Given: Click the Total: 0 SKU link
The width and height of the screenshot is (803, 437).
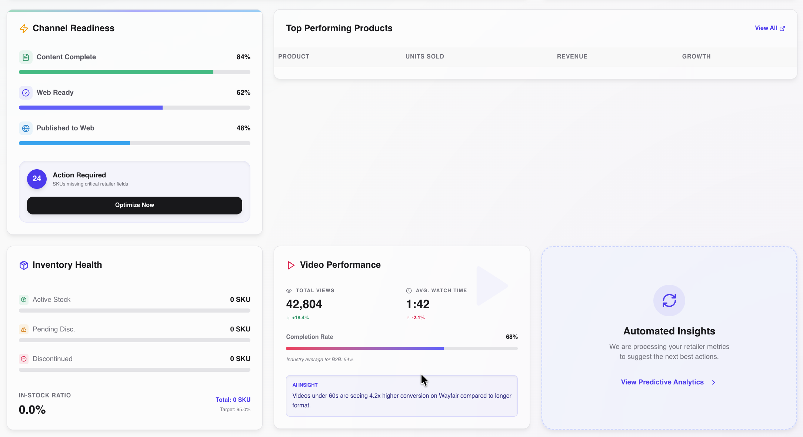Looking at the screenshot, I should [x=233, y=400].
